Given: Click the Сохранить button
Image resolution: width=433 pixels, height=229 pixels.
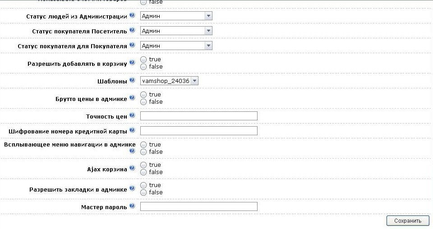Looking at the screenshot, I should pyautogui.click(x=407, y=220).
